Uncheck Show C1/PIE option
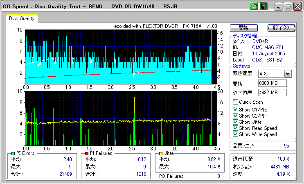304x184 pixels. (235, 110)
